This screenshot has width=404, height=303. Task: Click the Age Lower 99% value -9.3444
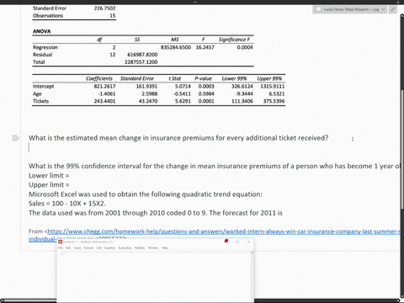244,93
